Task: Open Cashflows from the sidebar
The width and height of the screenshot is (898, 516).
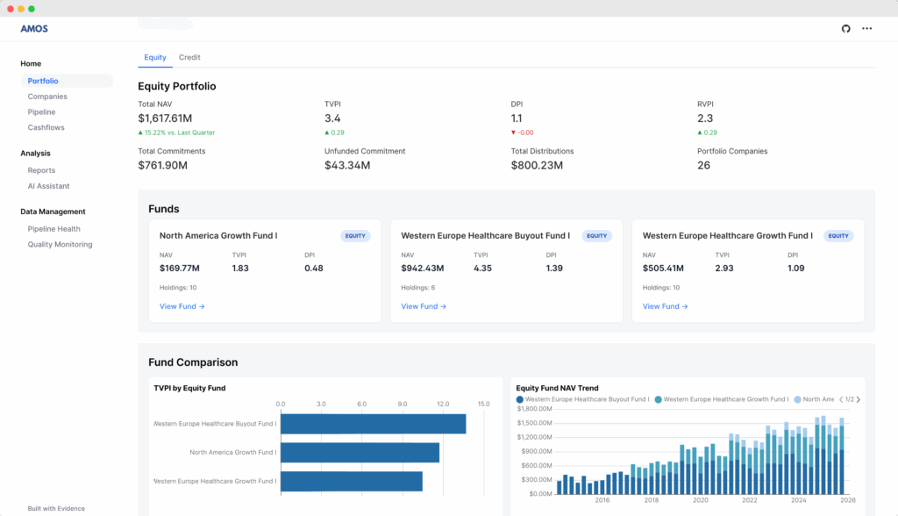Action: pyautogui.click(x=46, y=127)
